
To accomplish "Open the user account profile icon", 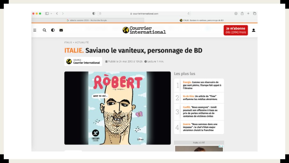I will tap(254, 30).
